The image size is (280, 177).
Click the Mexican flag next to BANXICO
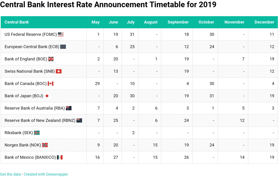click(x=60, y=157)
